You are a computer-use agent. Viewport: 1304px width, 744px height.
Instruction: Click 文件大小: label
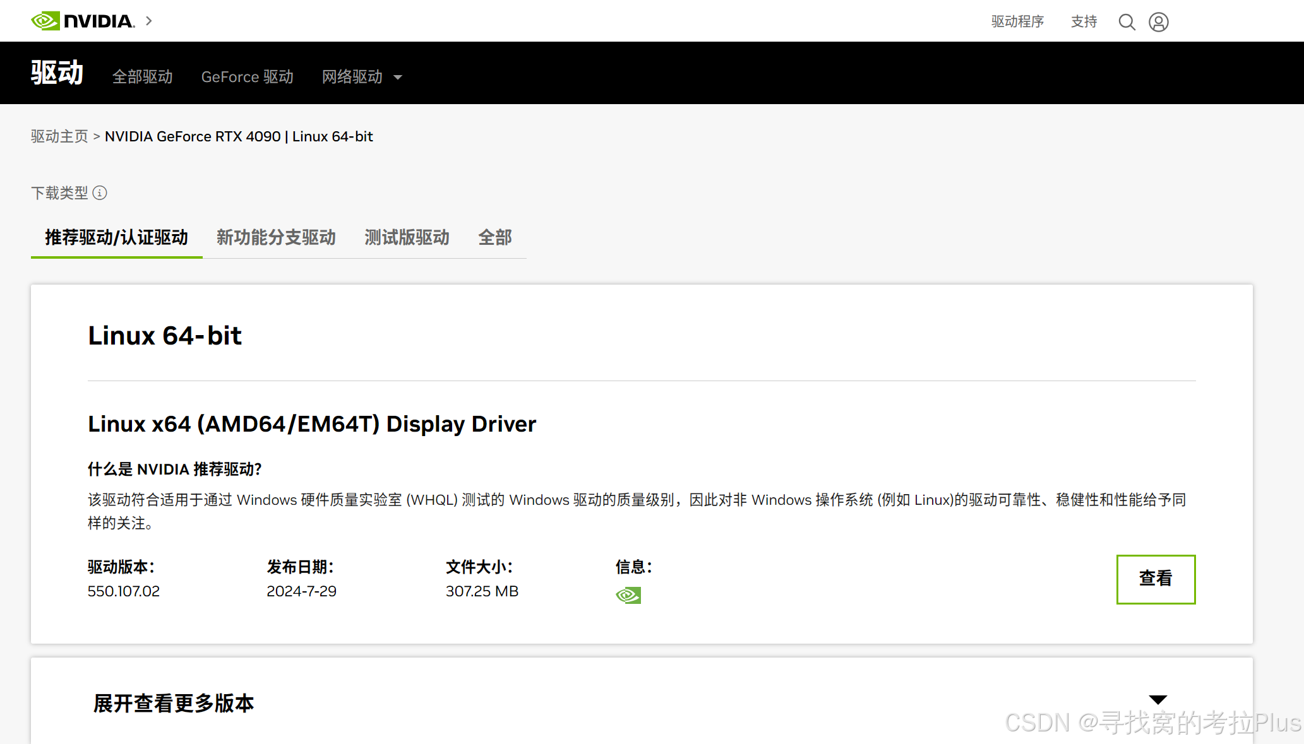[x=479, y=567]
